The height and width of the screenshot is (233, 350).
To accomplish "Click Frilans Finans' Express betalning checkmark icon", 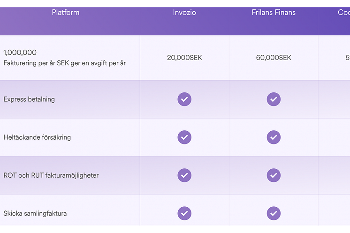I will (x=274, y=99).
